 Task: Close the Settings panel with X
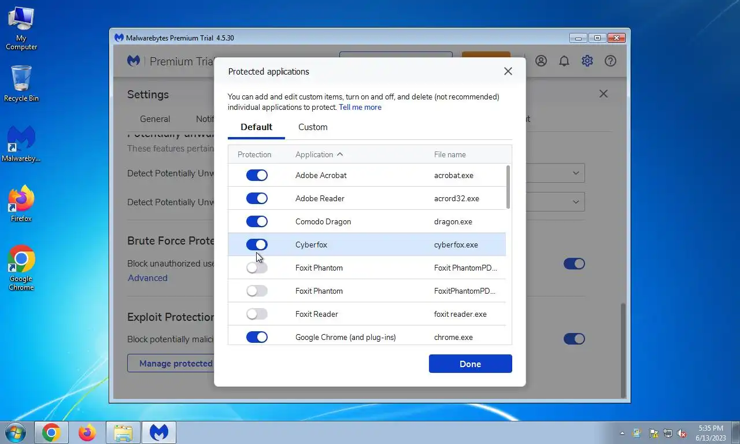click(604, 94)
